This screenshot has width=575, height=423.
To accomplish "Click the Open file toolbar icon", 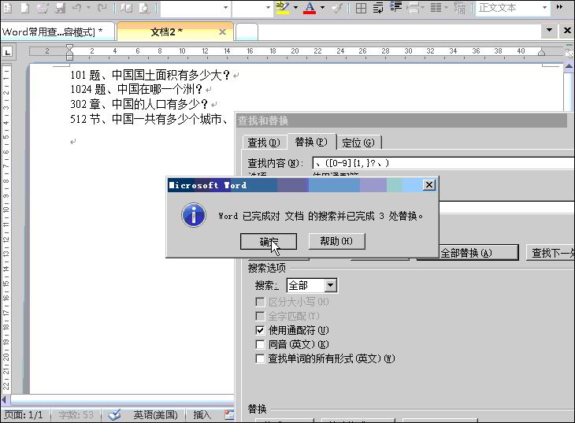I will 43,7.
